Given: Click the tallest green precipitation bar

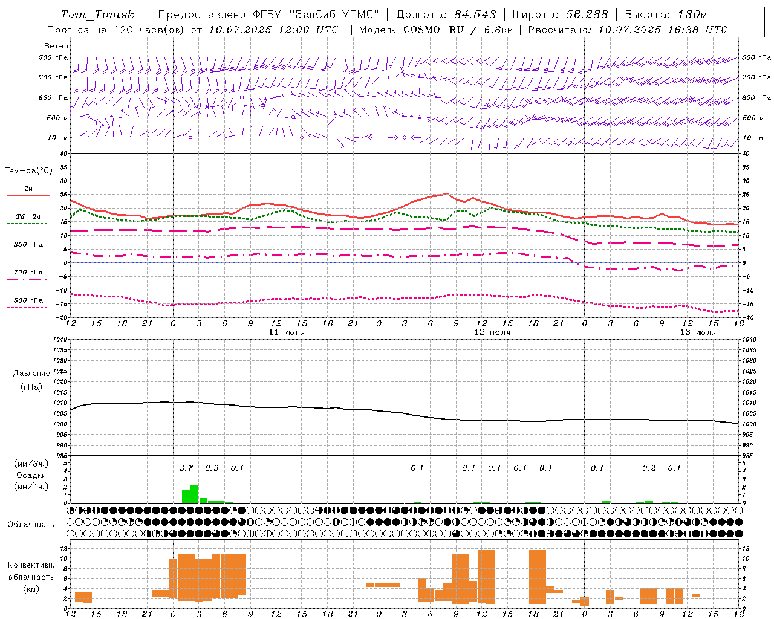Looking at the screenshot, I should click(195, 494).
